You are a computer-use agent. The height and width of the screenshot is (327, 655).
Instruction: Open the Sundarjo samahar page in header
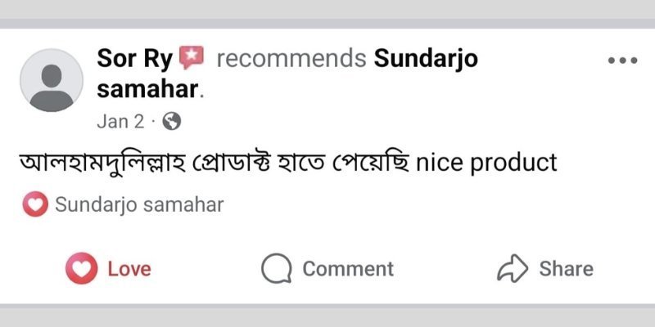(426, 59)
